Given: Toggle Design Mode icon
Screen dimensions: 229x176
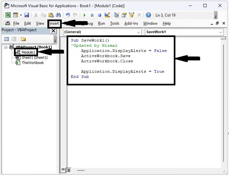Looking at the screenshot, I should (107, 15).
